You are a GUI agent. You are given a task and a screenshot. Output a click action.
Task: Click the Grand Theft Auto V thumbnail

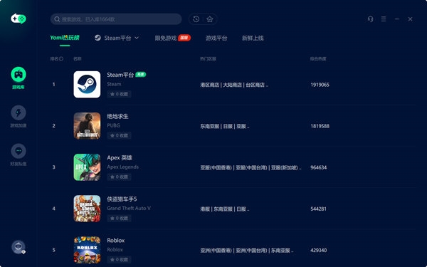(87, 209)
